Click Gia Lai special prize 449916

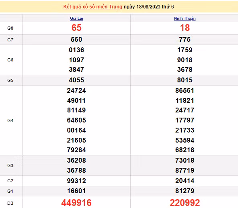point(76,203)
